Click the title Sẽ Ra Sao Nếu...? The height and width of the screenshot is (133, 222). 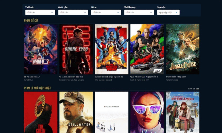coord(32,77)
